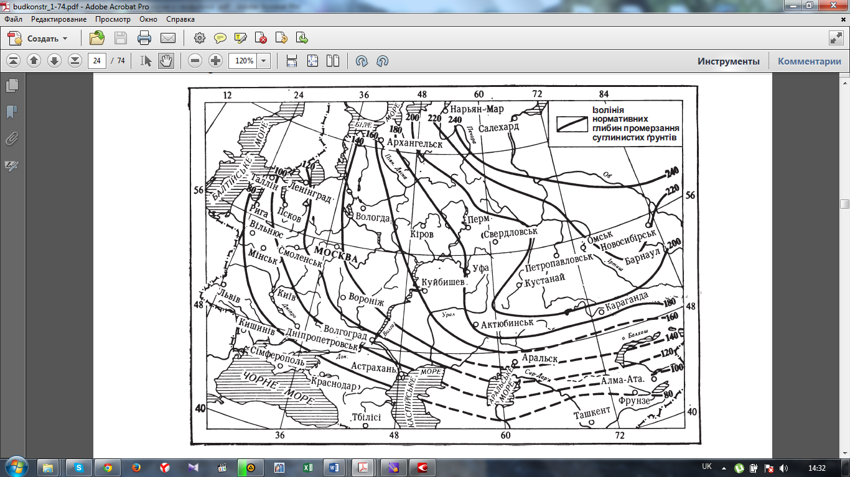Add a sticky note comment

click(x=220, y=39)
